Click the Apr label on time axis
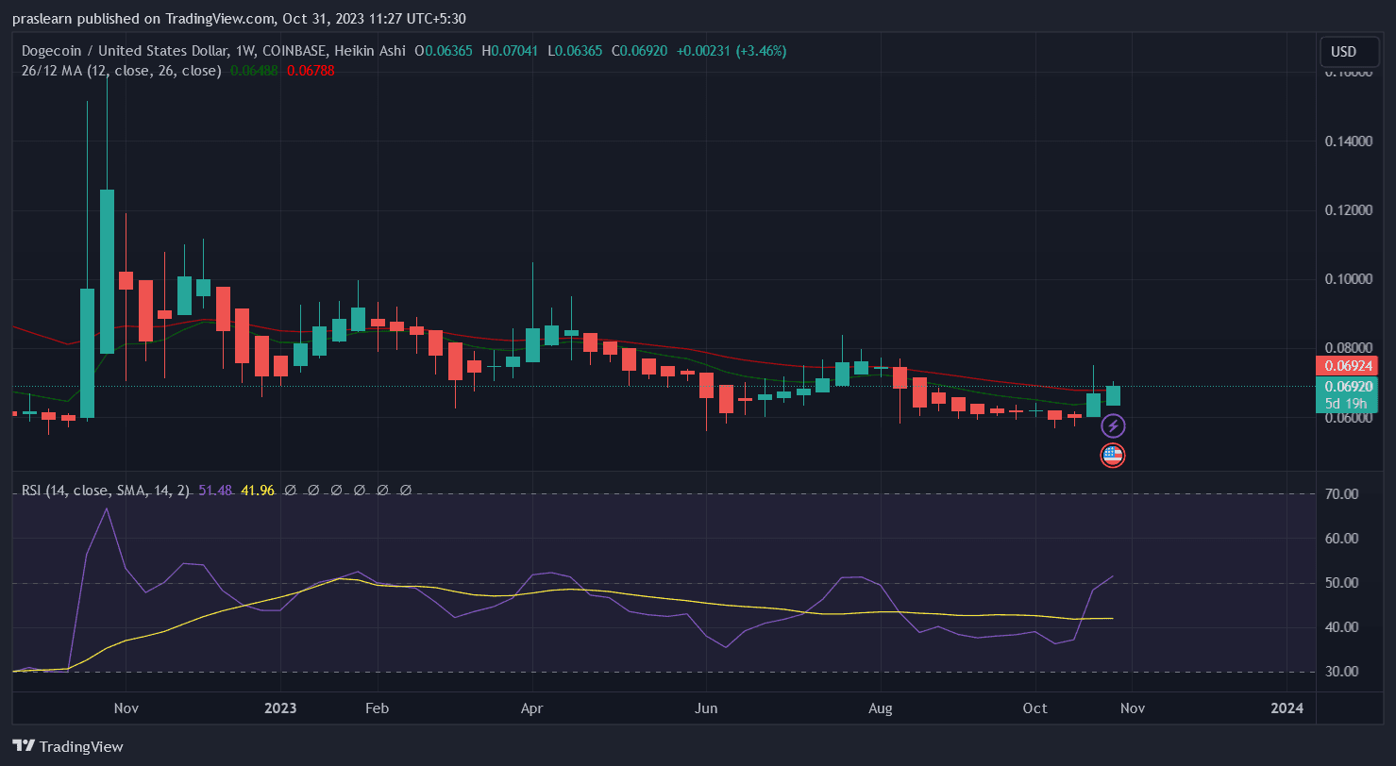The image size is (1396, 766). (x=531, y=708)
